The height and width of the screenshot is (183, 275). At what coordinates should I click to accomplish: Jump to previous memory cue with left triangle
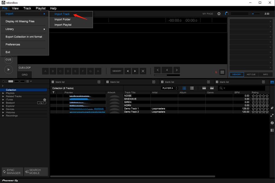(128, 71)
